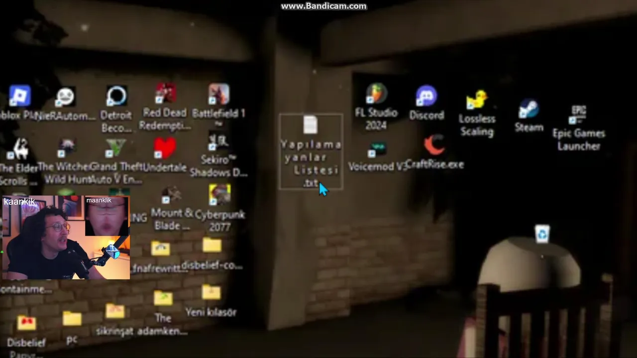The width and height of the screenshot is (637, 358).
Task: Select the Detroit Become Human shortcut
Action: click(116, 97)
